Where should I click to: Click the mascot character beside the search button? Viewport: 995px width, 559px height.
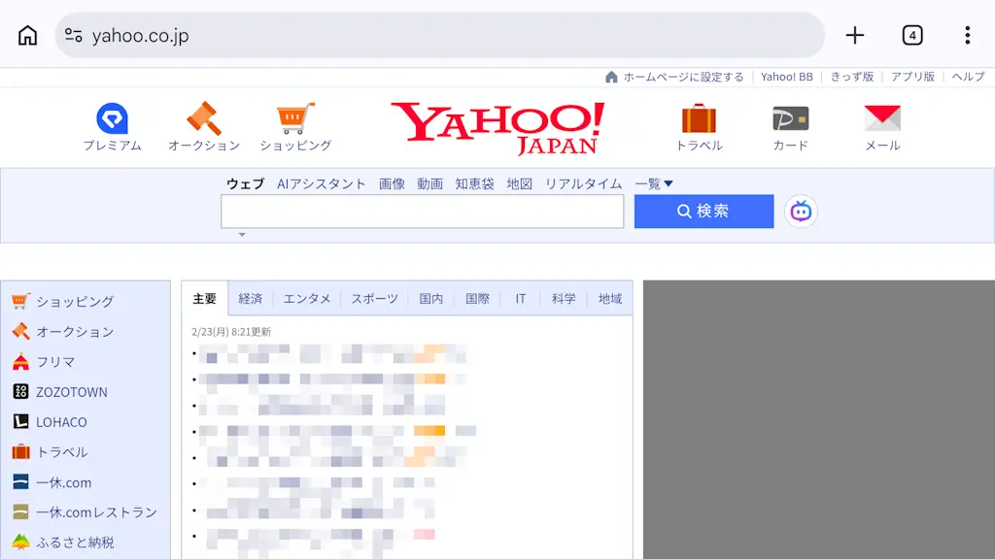tap(799, 211)
